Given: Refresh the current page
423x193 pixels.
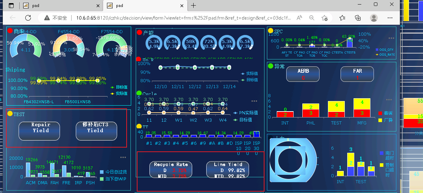Looking at the screenshot, I should tap(28, 18).
